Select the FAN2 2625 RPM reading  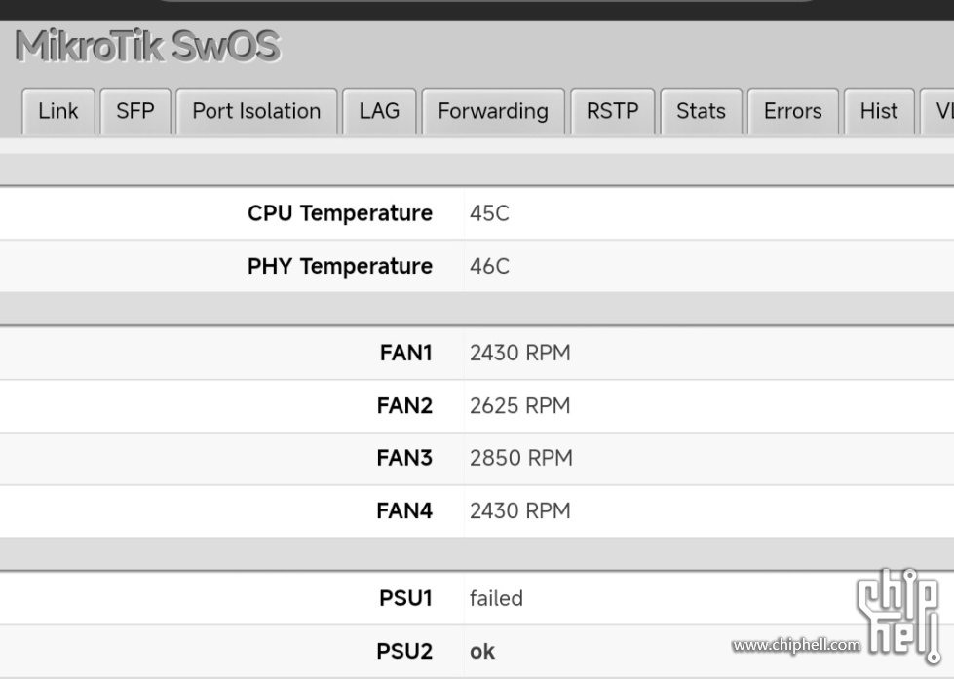(x=520, y=406)
